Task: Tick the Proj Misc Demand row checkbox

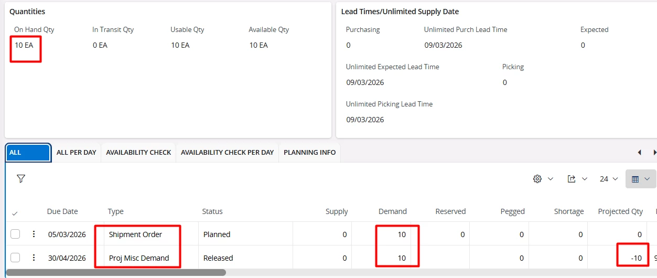Action: (x=15, y=258)
